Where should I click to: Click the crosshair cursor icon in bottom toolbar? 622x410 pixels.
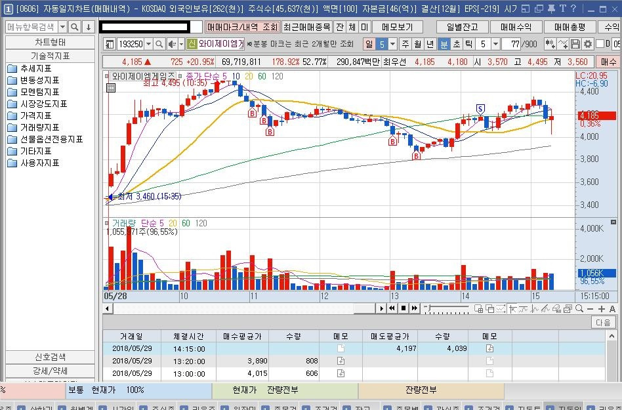click(512, 308)
